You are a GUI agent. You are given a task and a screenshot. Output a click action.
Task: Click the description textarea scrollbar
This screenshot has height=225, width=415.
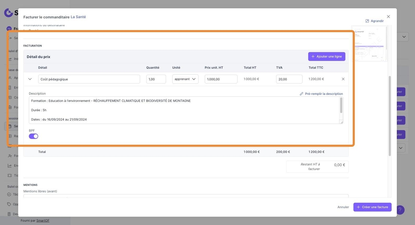tap(341, 105)
